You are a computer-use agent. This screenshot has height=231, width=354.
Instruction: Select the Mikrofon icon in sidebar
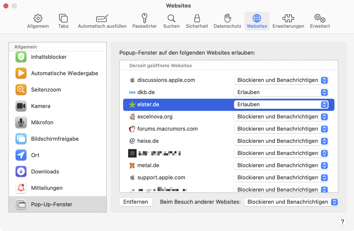21,122
